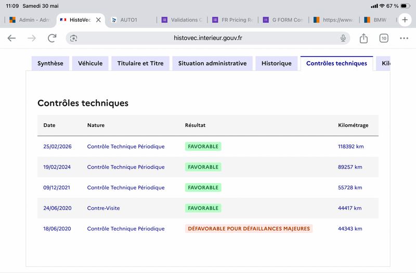Open the Admin browser tab
The image size is (416, 273).
pos(30,20)
